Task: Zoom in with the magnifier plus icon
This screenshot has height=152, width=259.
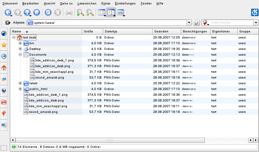Action: 80,12
